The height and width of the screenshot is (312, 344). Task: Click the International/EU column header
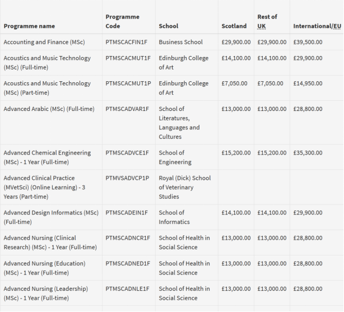[317, 26]
